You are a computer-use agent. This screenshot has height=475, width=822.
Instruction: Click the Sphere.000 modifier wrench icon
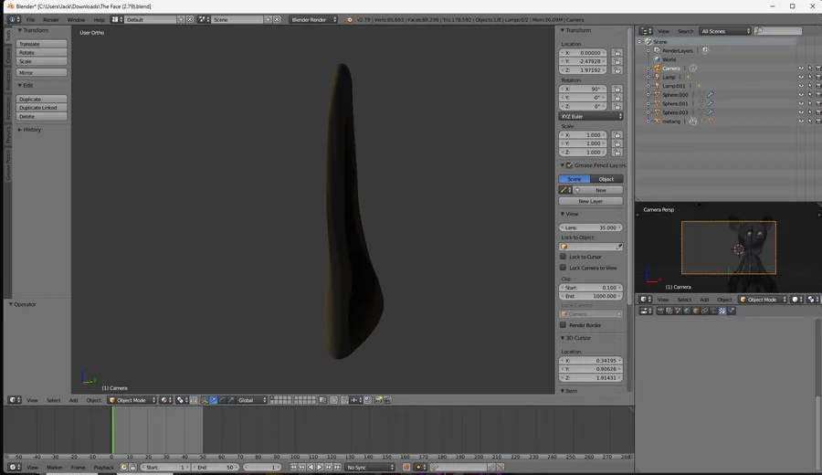click(711, 95)
